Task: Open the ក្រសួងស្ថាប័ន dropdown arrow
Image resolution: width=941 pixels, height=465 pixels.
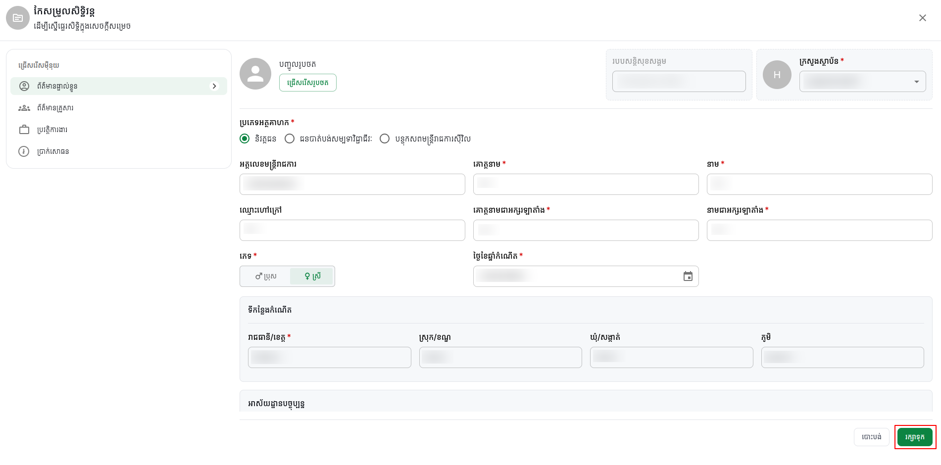Action: coord(917,82)
